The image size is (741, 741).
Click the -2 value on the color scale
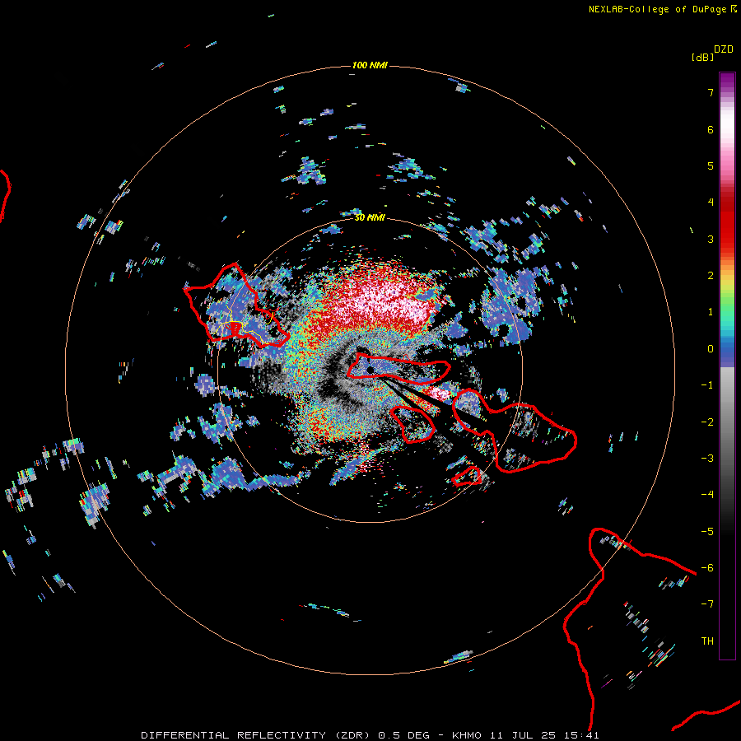(707, 422)
